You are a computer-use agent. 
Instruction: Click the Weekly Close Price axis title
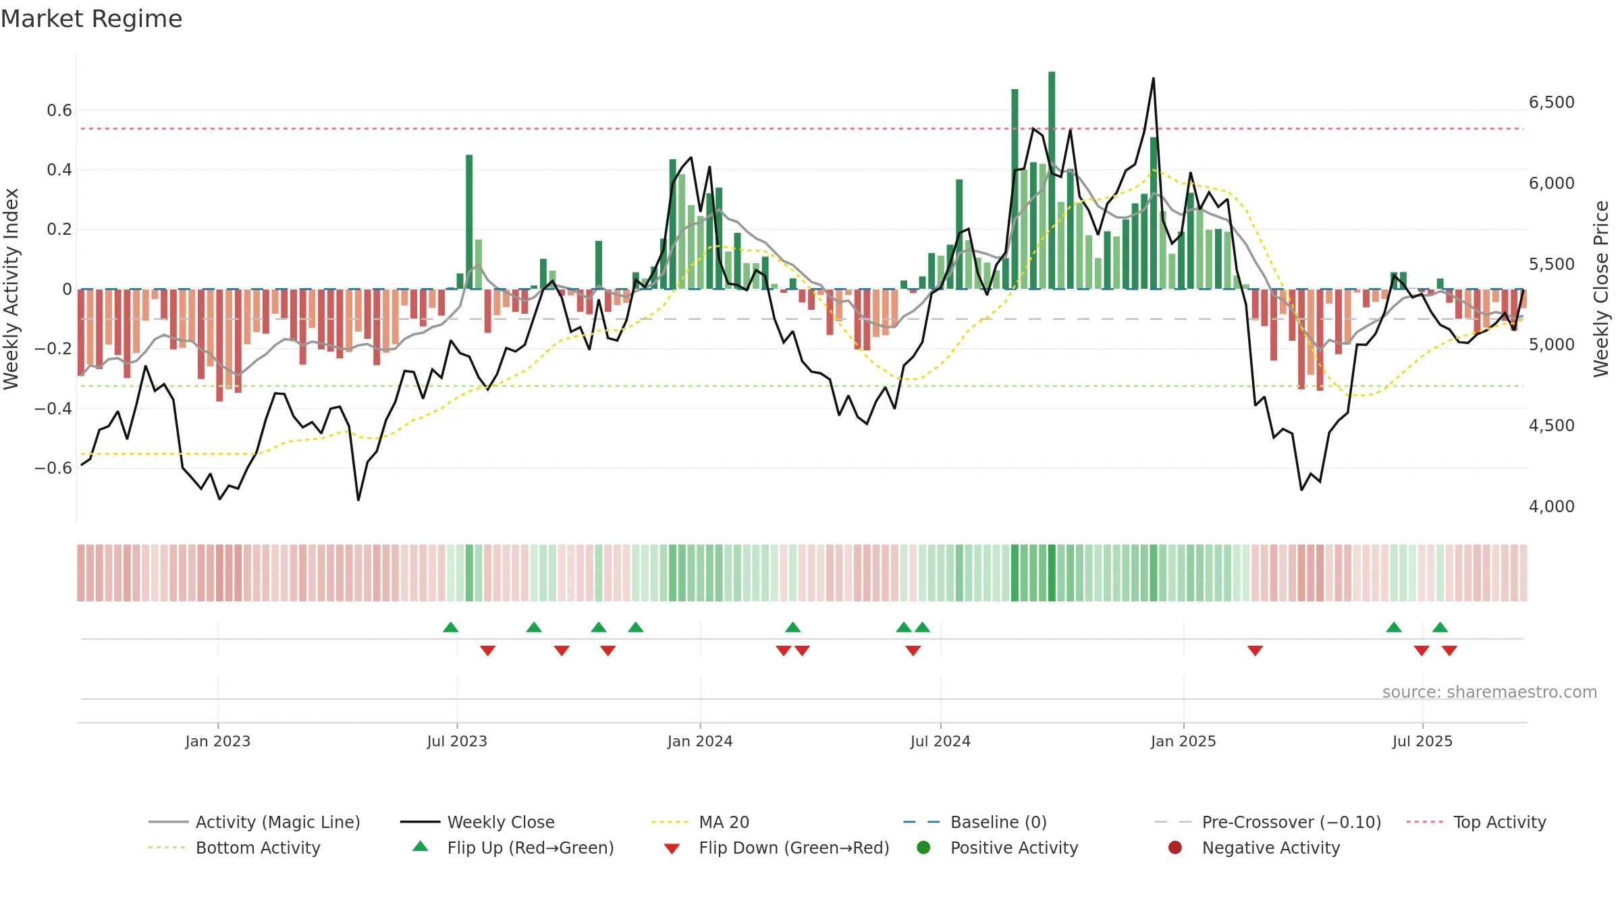pyautogui.click(x=1601, y=289)
